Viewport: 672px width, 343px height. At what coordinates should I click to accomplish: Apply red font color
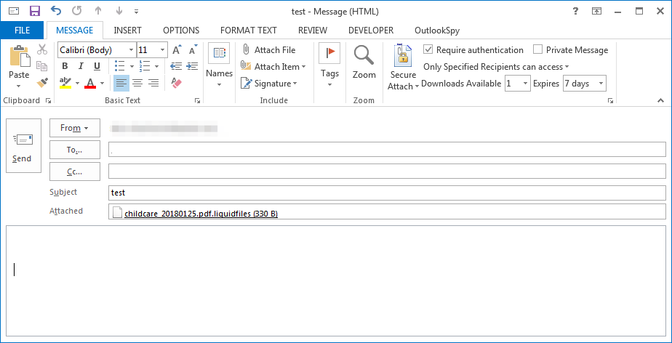click(90, 82)
